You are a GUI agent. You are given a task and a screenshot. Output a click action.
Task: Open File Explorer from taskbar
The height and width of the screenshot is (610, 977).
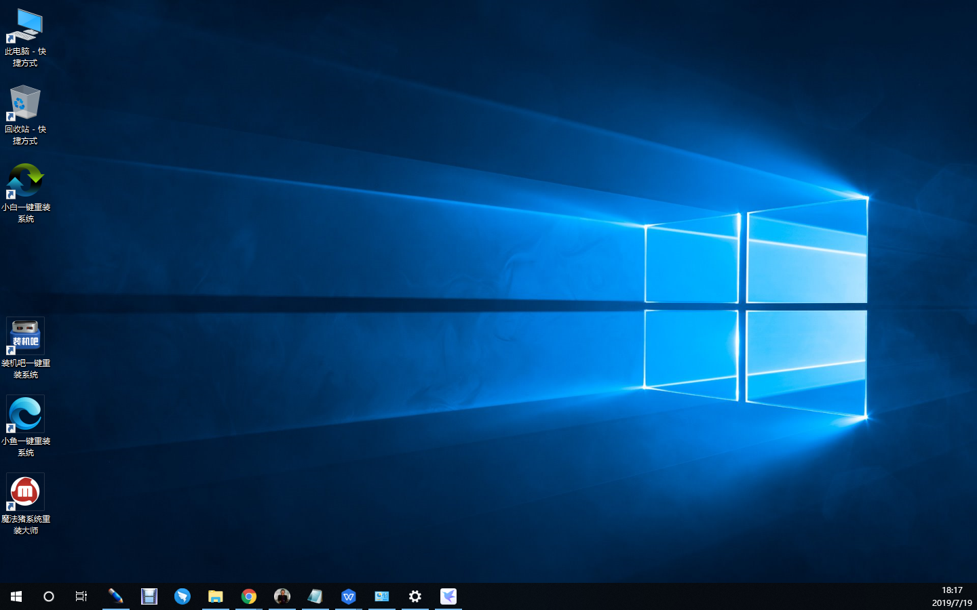click(216, 596)
